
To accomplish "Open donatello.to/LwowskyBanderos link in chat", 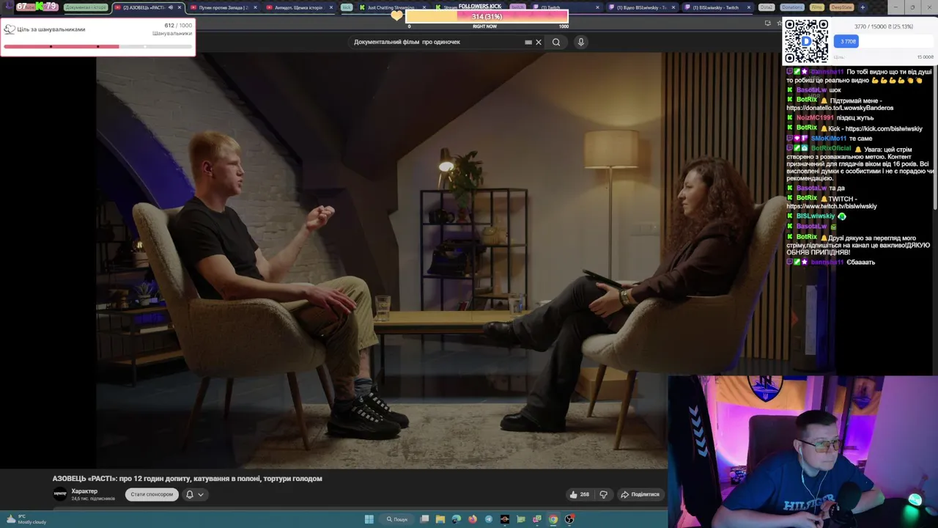I will pyautogui.click(x=840, y=108).
